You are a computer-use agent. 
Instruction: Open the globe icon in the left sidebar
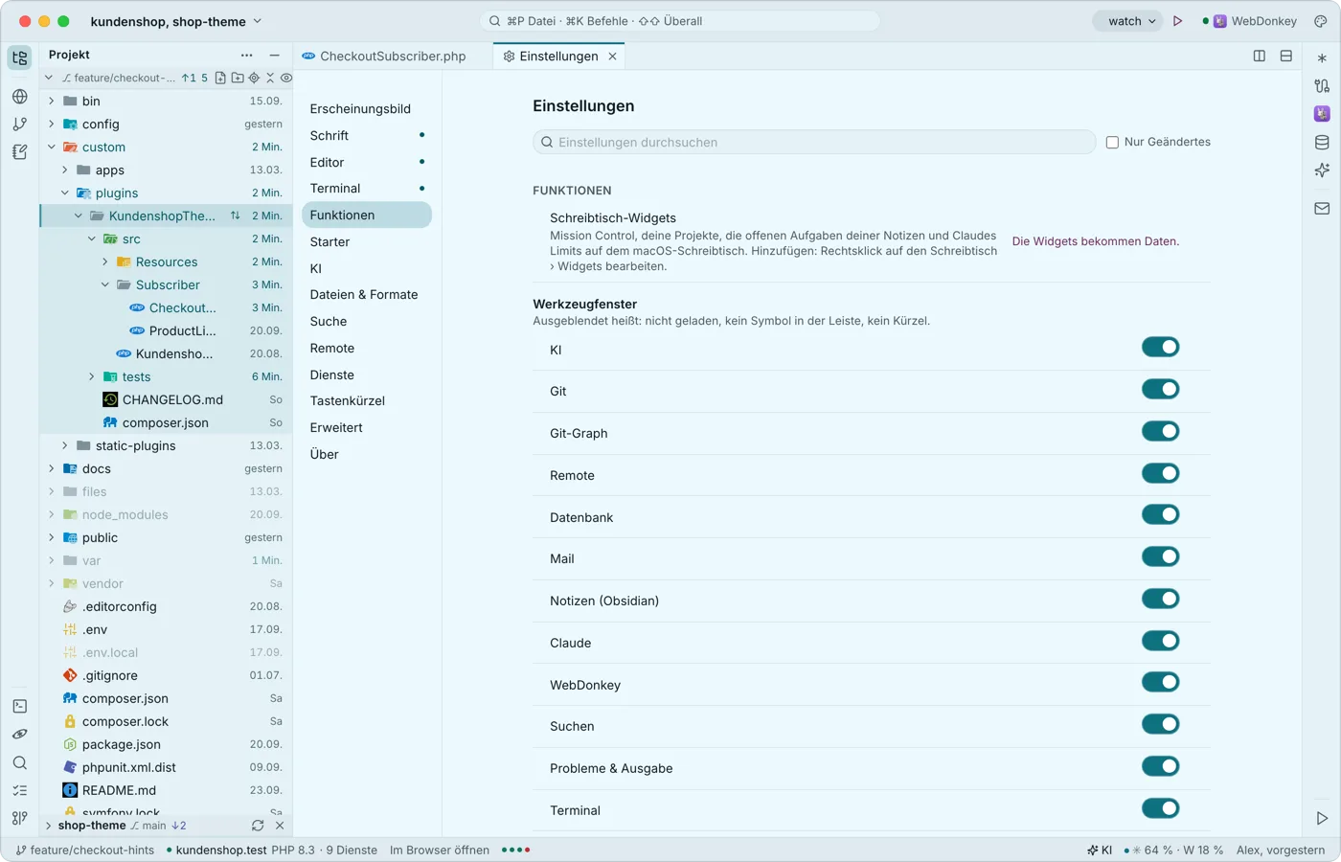coord(19,97)
